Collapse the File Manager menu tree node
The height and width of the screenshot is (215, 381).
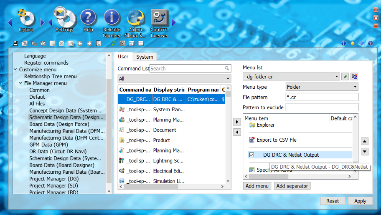[x=20, y=83]
